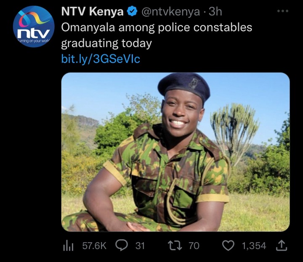View analytics via the bar chart icon
The image size is (303, 262).
click(x=68, y=246)
